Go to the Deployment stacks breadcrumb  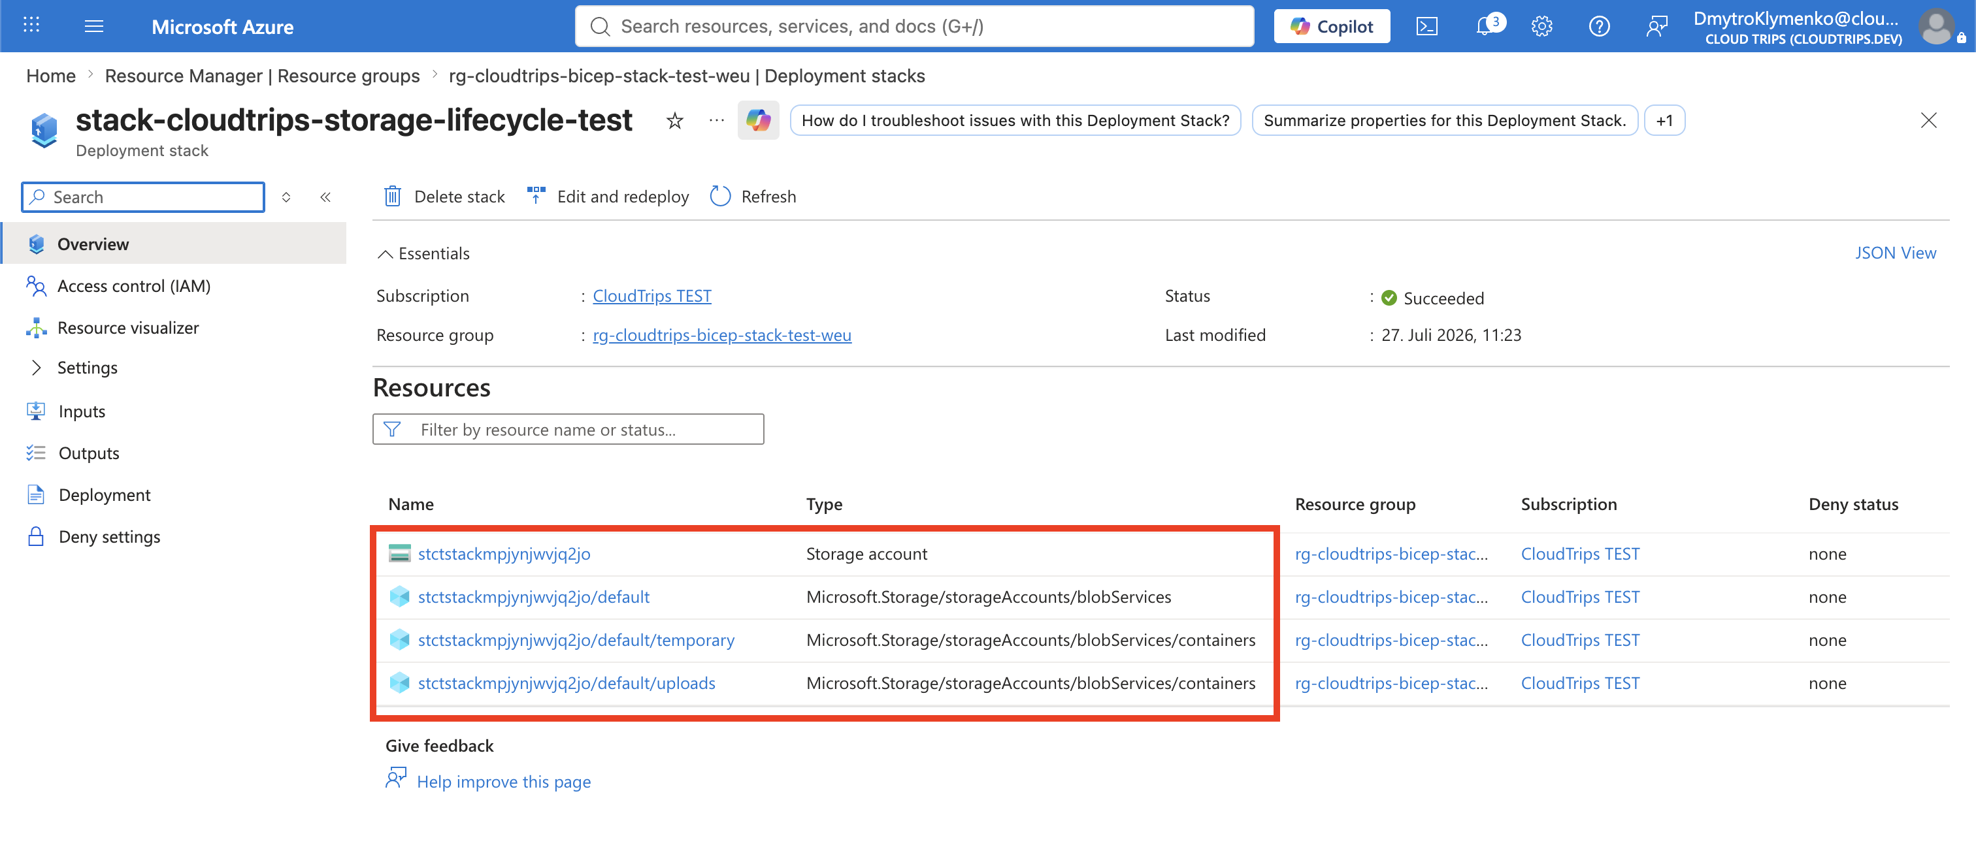[x=687, y=75]
